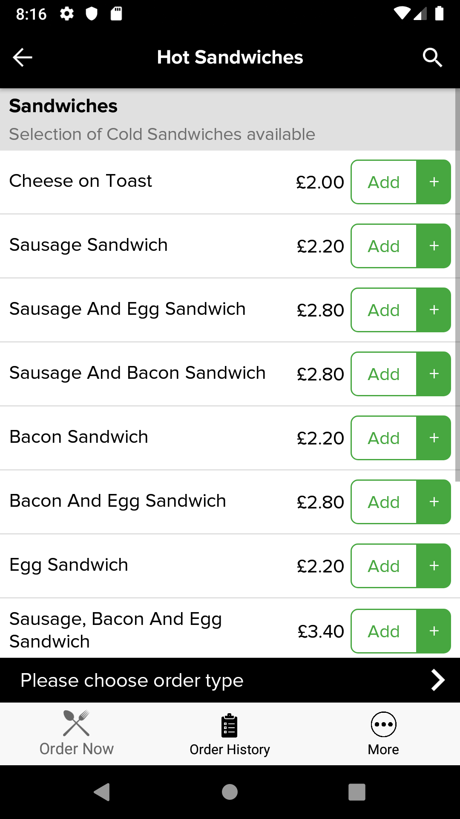The width and height of the screenshot is (460, 819).
Task: Tap the plus for Sausage Sandwich
Action: tap(434, 246)
